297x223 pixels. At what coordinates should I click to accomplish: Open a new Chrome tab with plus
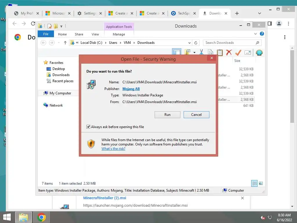coord(237,13)
